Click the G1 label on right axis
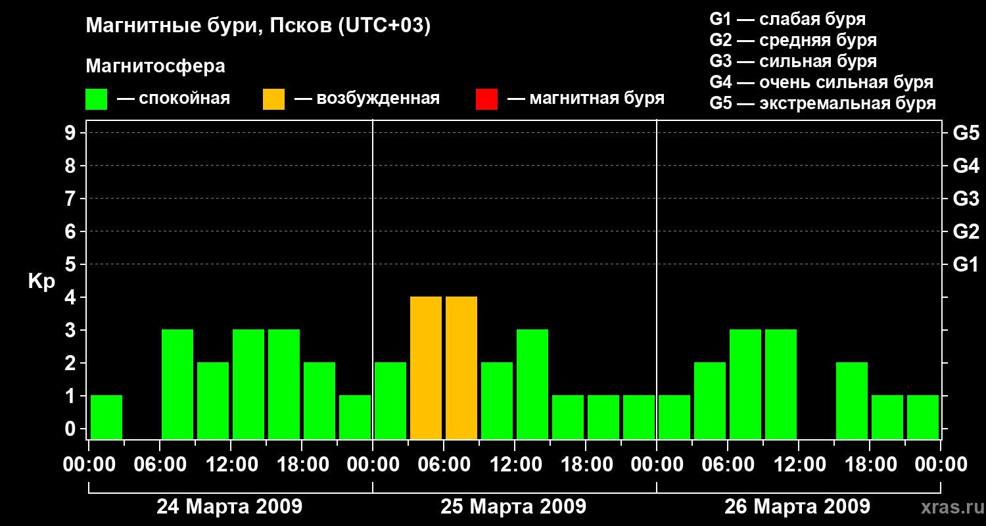The image size is (986, 526). pyautogui.click(x=966, y=264)
